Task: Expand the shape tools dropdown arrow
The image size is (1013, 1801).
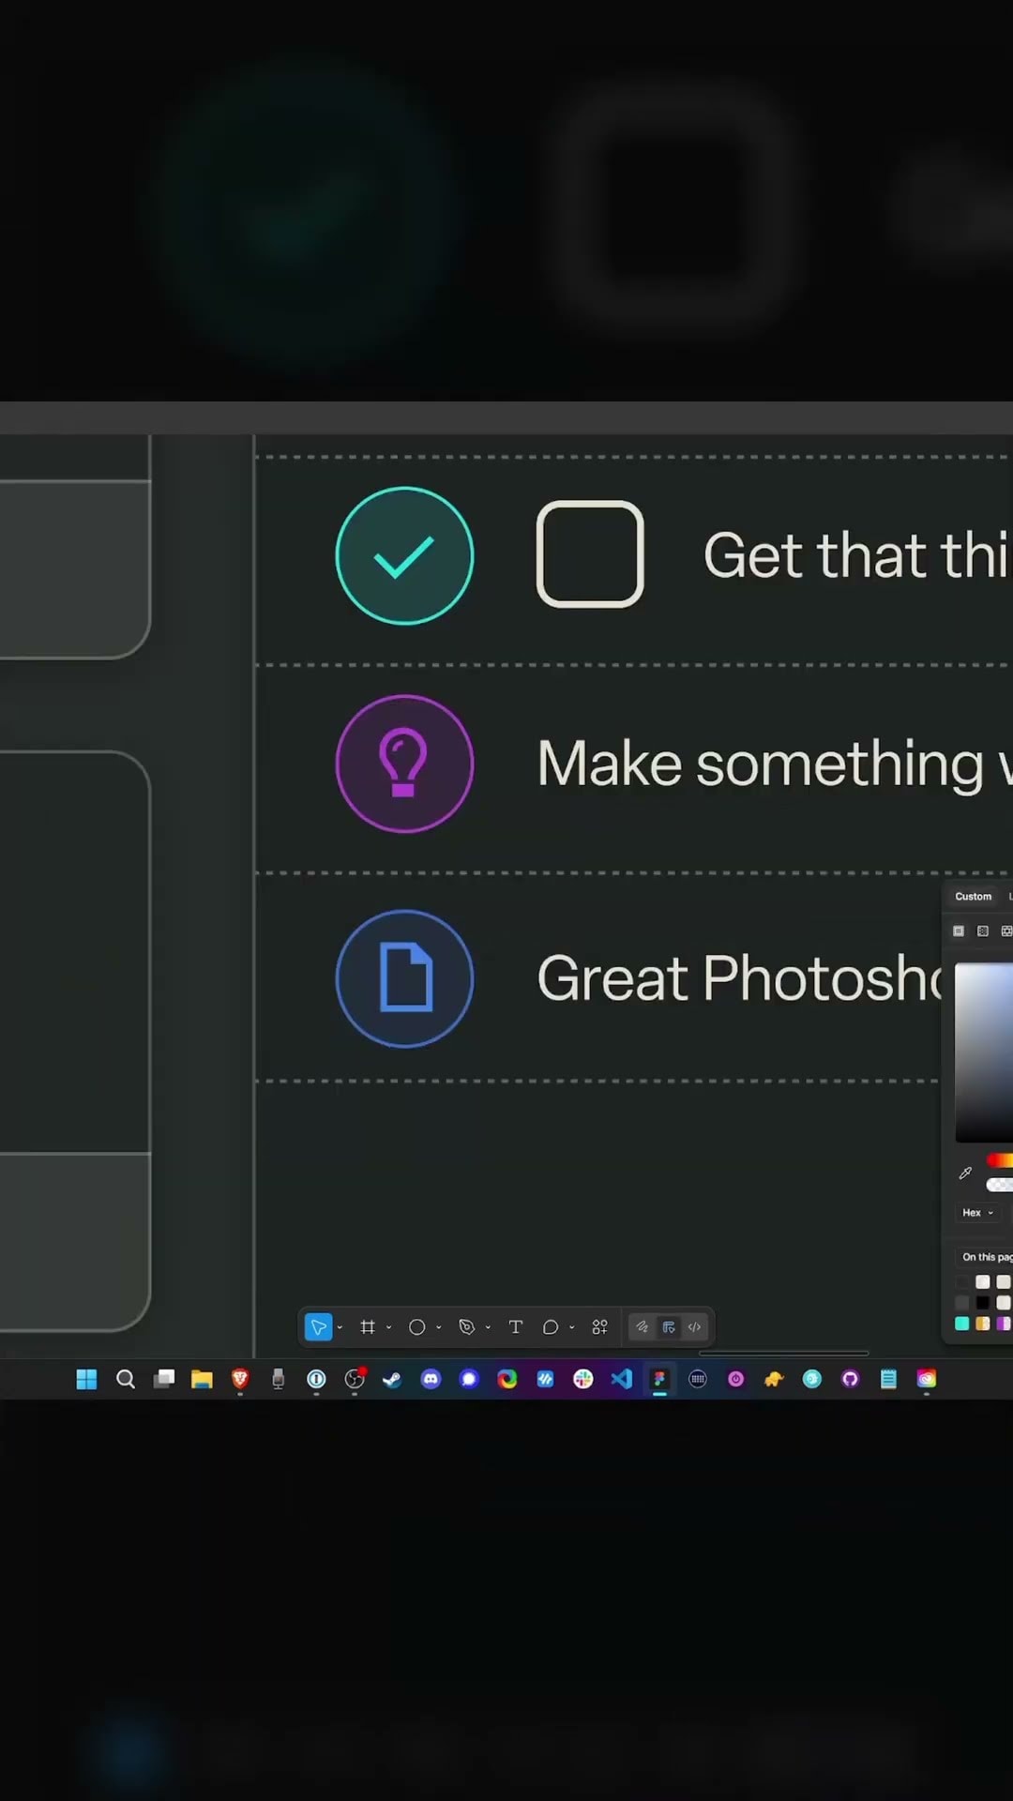Action: 438,1327
